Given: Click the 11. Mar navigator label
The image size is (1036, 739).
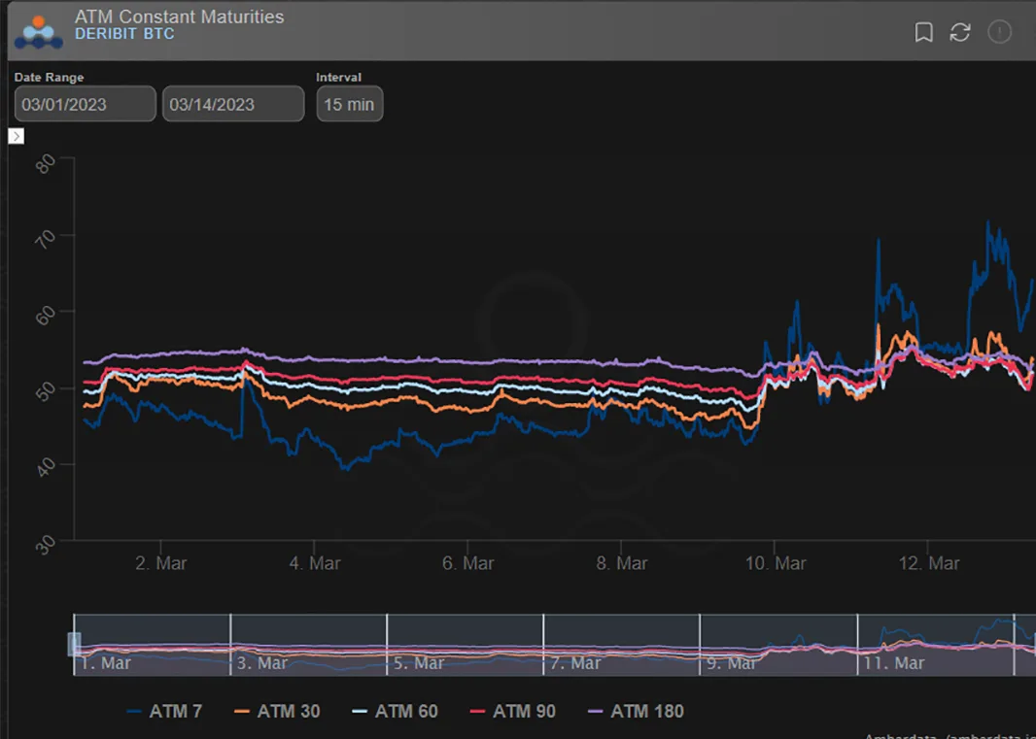Looking at the screenshot, I should click(x=894, y=662).
